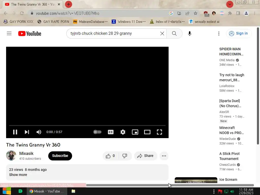Go to the LolaRoblox channel

227,86
